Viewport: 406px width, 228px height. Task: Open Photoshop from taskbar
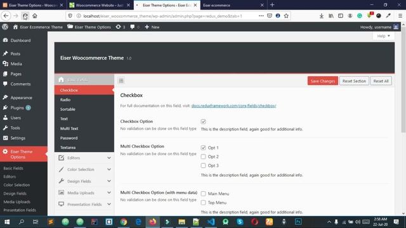tap(298, 222)
